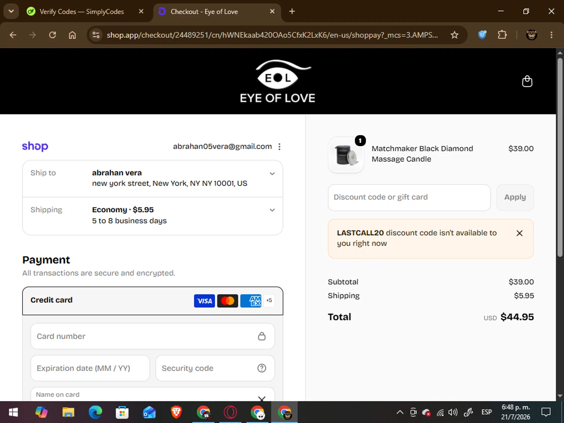Click the Economy · $5.95 shipping text

click(123, 210)
